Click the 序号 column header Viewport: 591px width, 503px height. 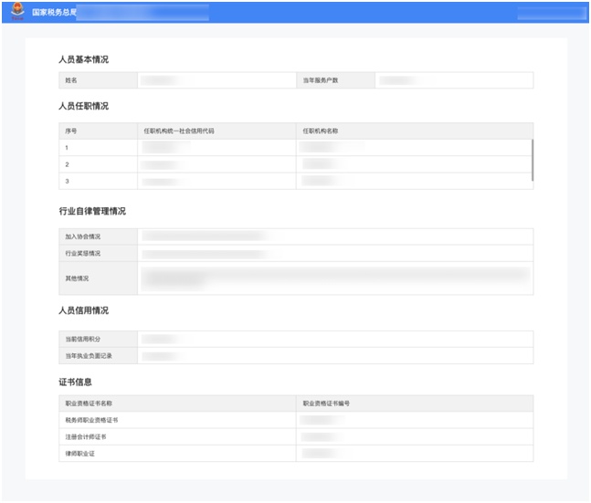(72, 131)
